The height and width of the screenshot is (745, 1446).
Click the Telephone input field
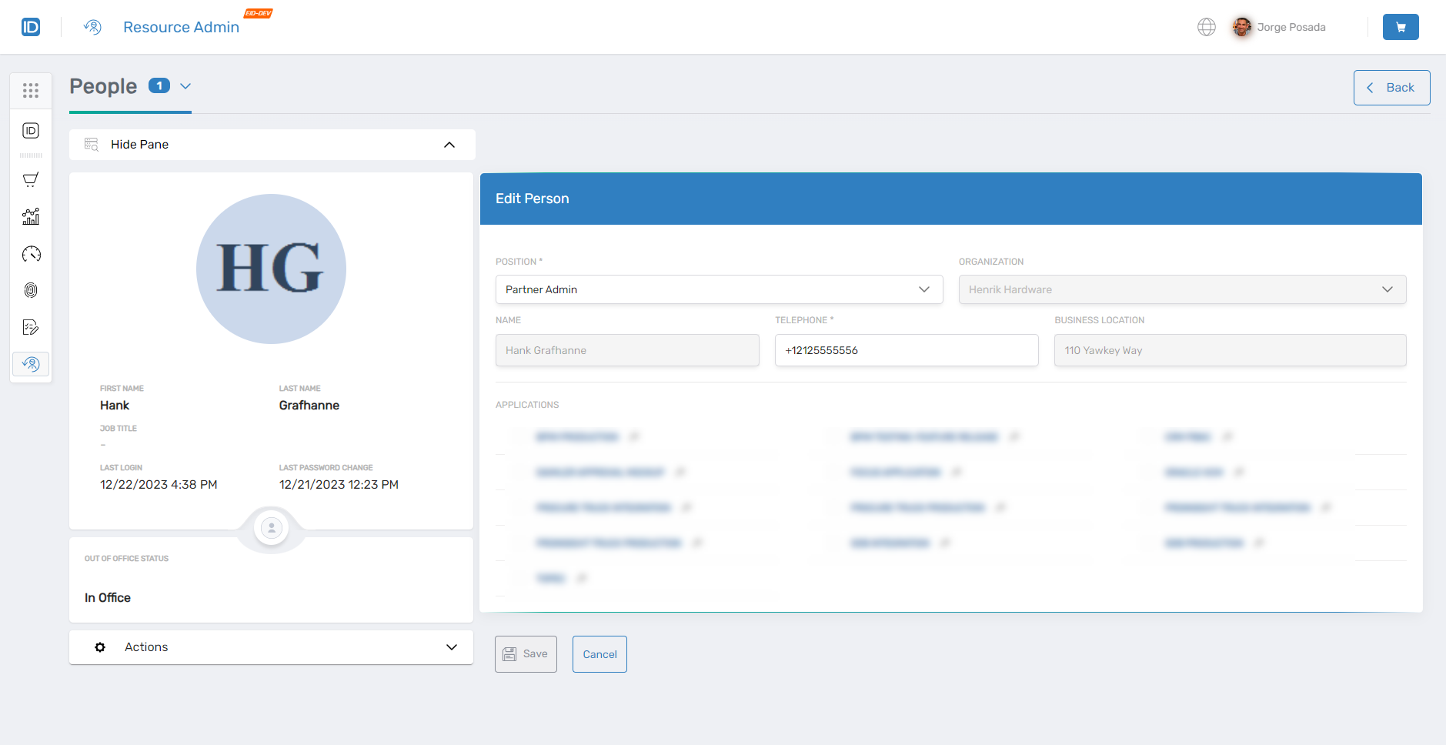(x=907, y=350)
